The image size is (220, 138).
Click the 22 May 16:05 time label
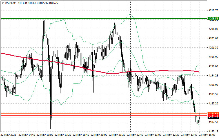[x=45, y=135]
